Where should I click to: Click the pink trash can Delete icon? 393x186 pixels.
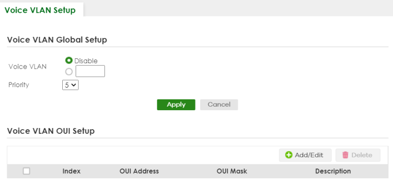(x=345, y=155)
